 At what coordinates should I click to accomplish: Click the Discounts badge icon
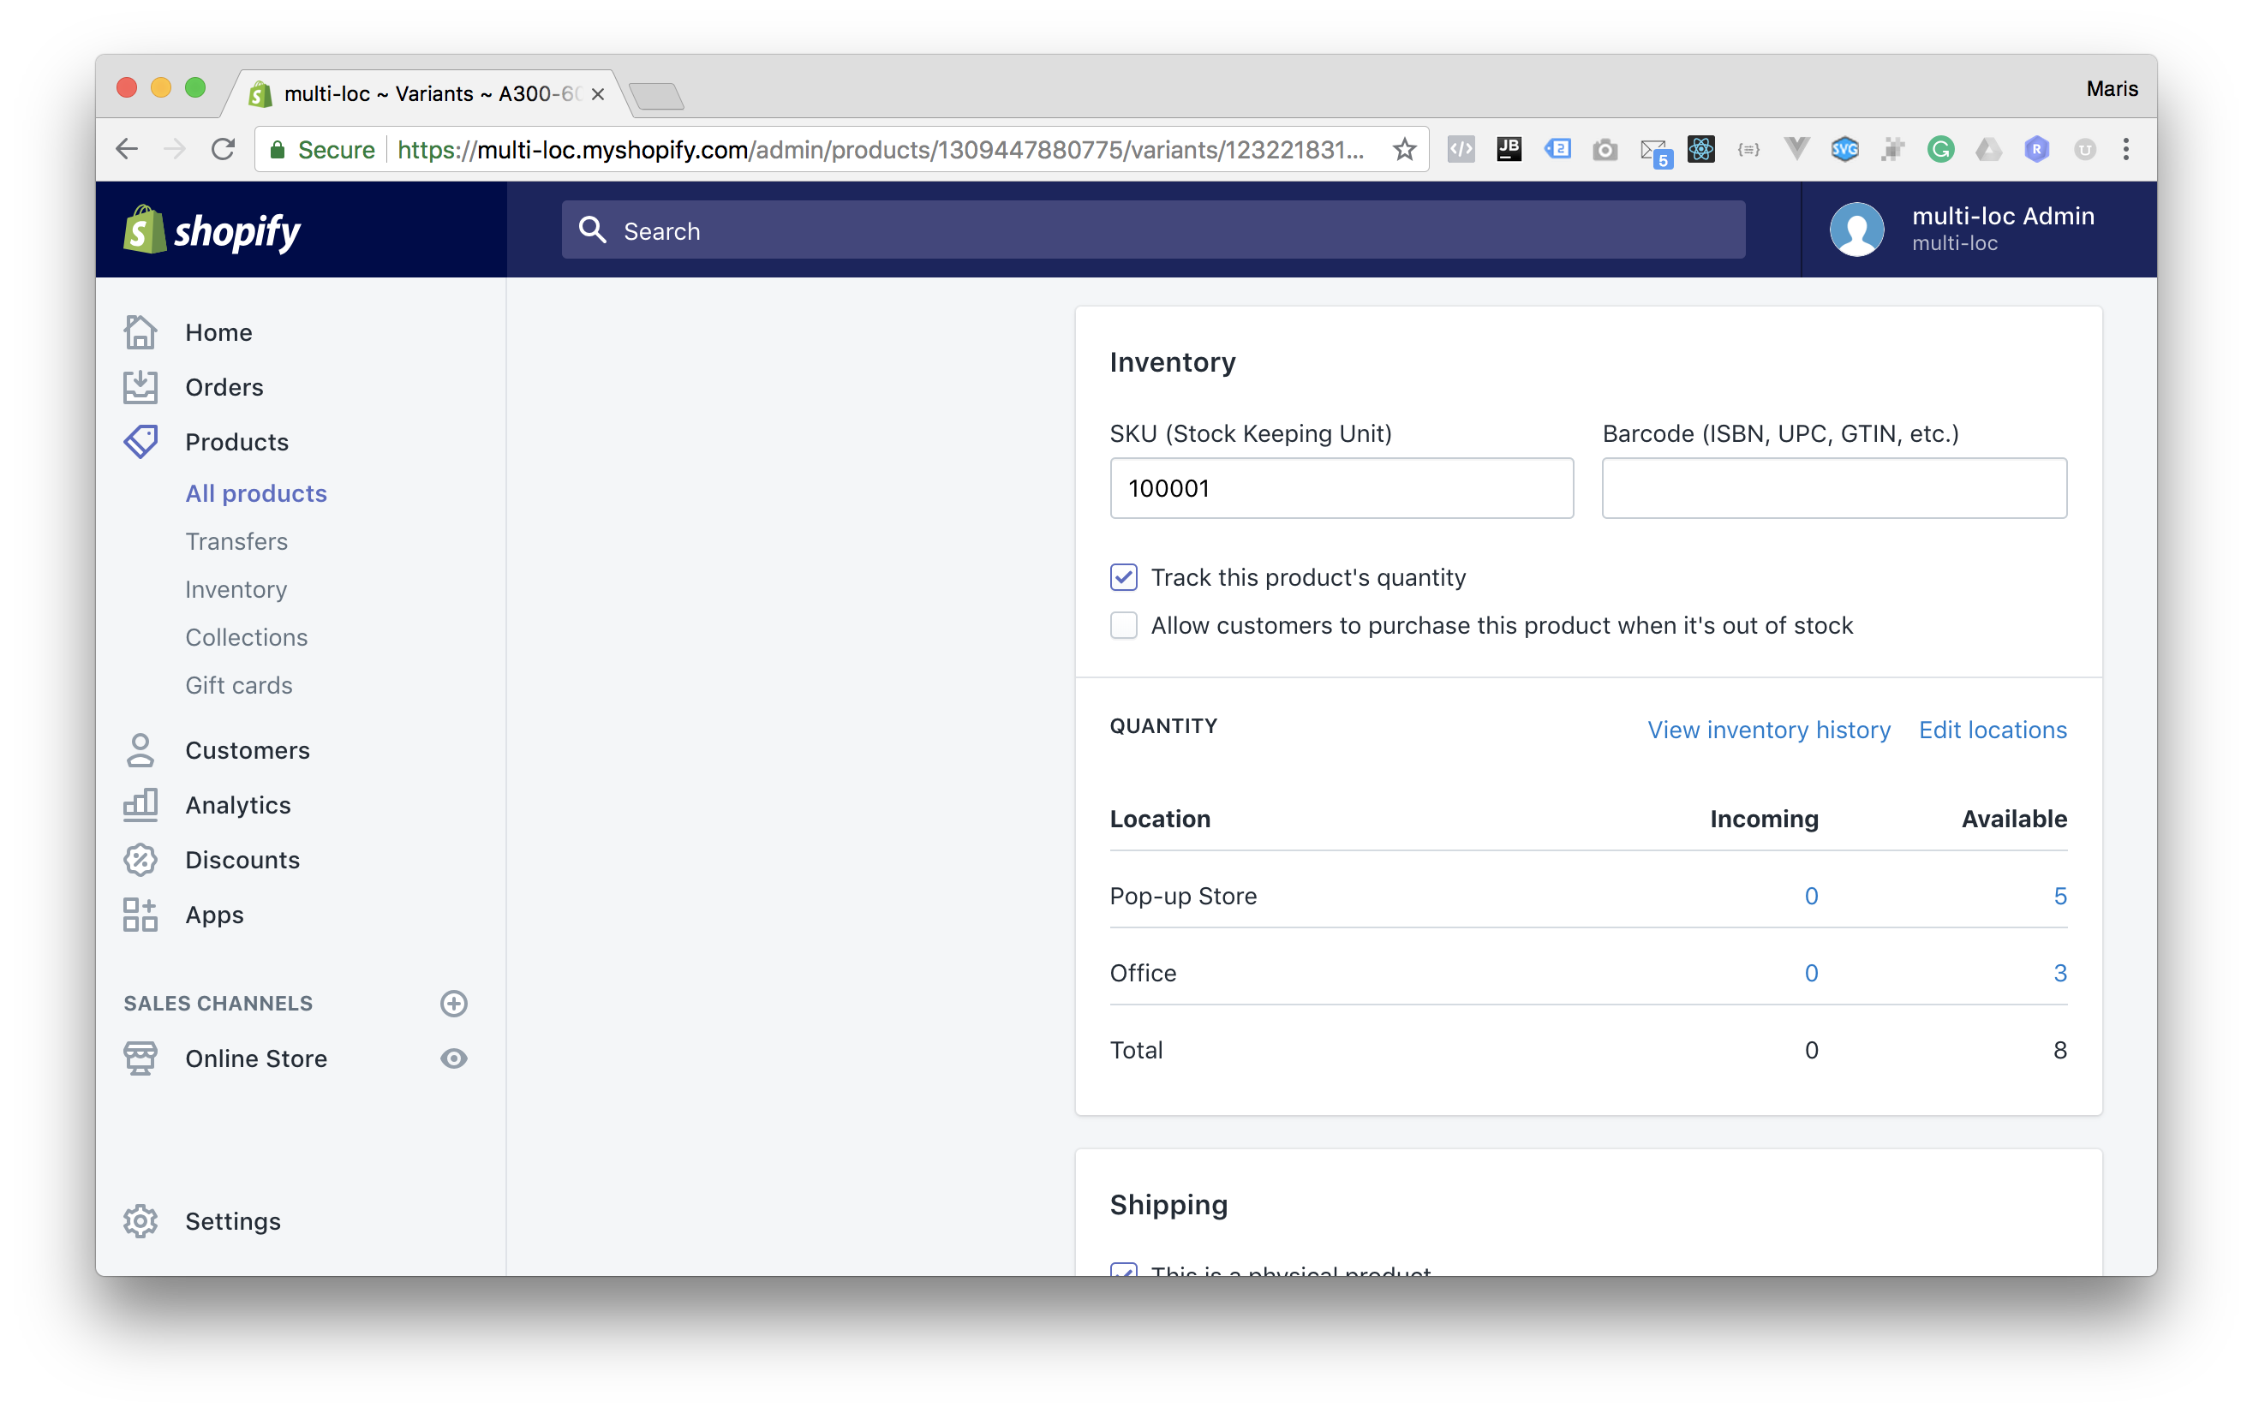tap(140, 860)
